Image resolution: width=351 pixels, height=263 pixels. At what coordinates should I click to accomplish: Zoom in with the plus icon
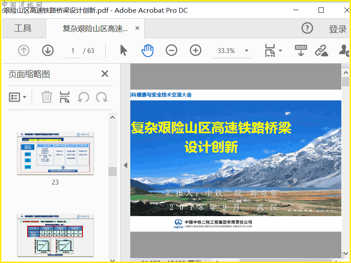(x=196, y=50)
